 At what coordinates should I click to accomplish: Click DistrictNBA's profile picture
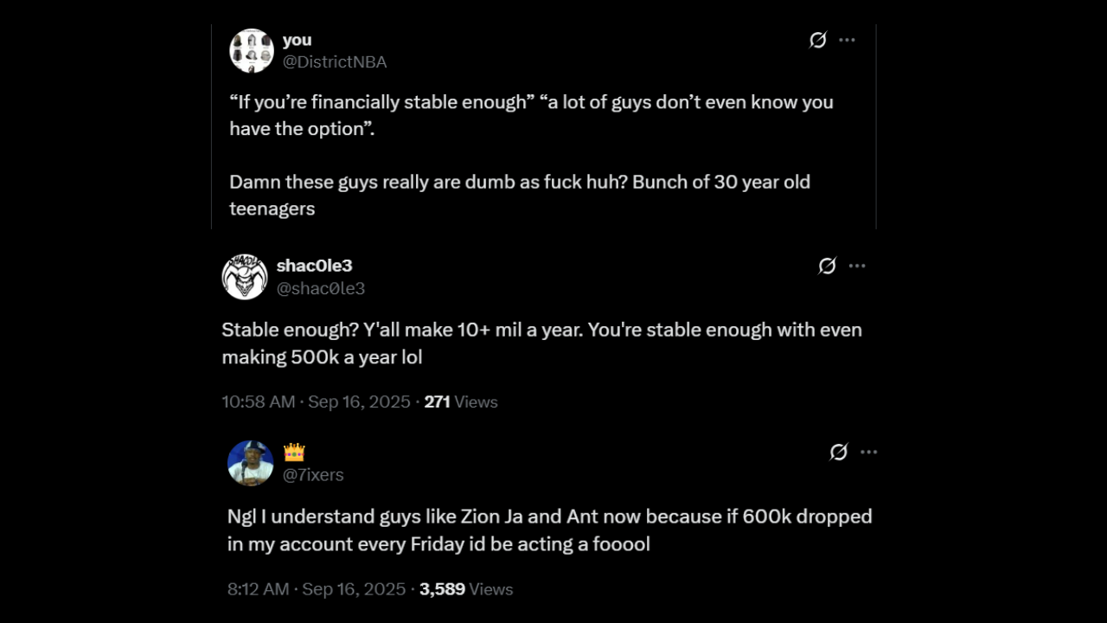pos(252,50)
